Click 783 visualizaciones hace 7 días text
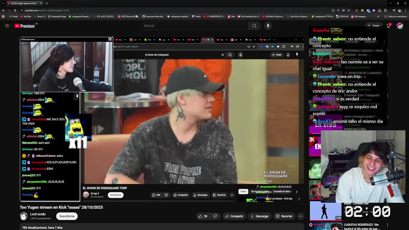The height and width of the screenshot is (230, 409). (42, 228)
